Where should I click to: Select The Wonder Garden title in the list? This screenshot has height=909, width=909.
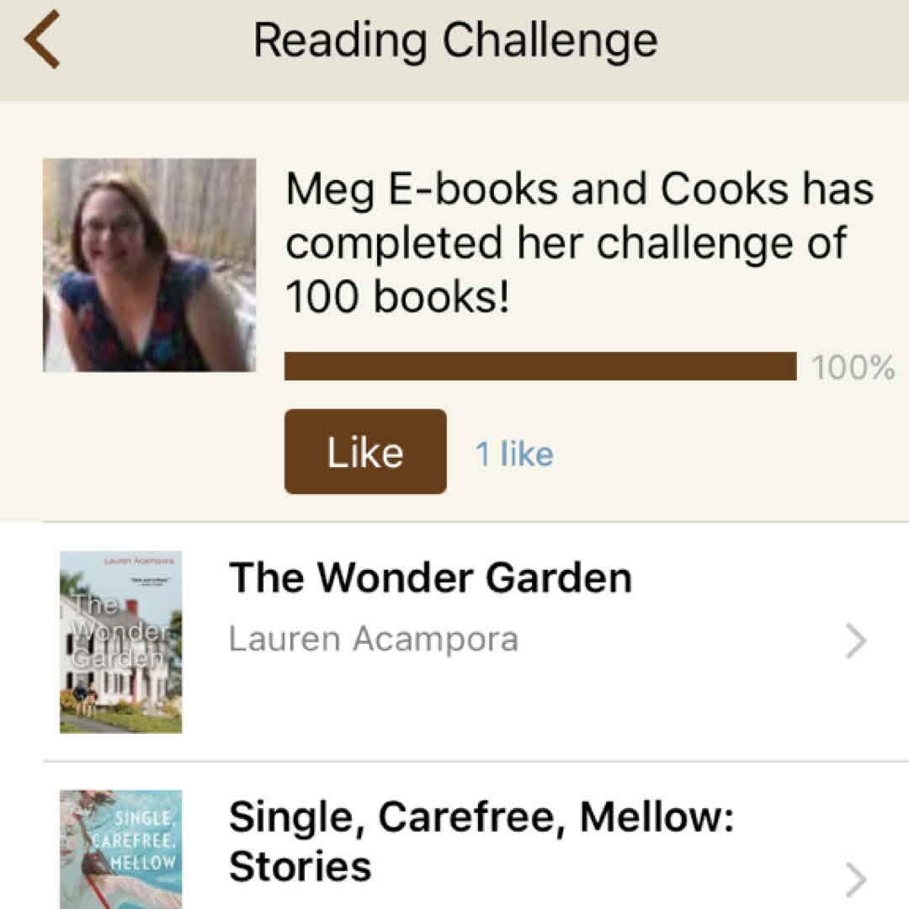click(x=430, y=578)
